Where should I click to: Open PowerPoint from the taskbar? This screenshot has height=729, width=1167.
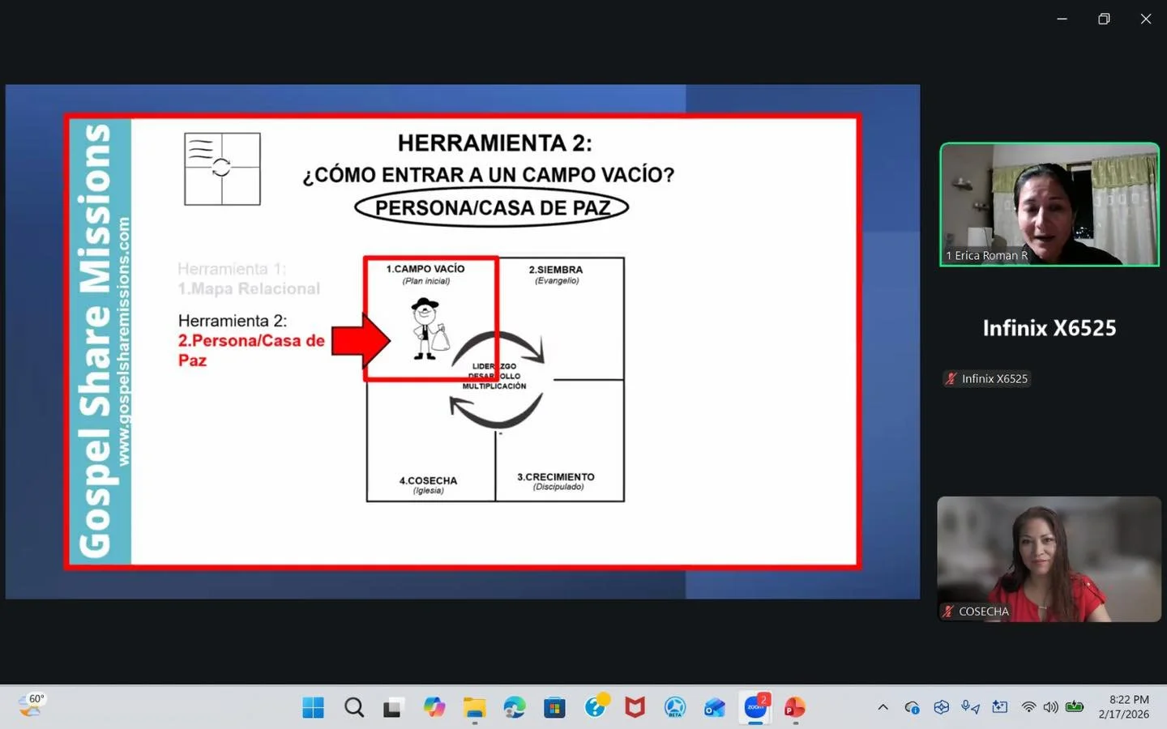pyautogui.click(x=795, y=707)
